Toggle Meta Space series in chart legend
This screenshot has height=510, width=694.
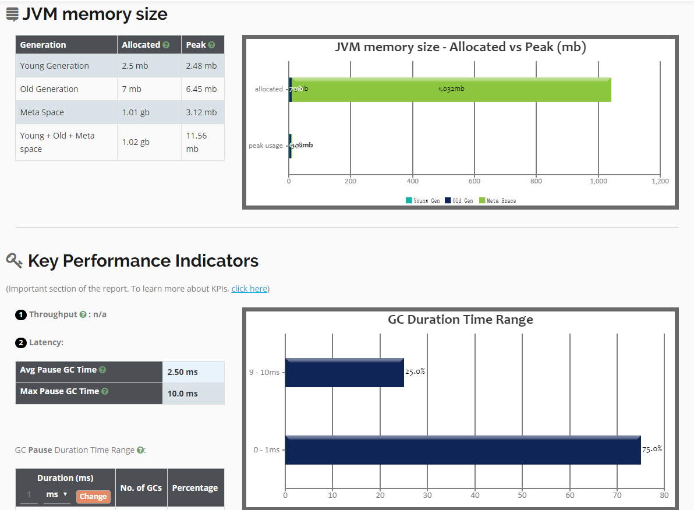tap(497, 200)
